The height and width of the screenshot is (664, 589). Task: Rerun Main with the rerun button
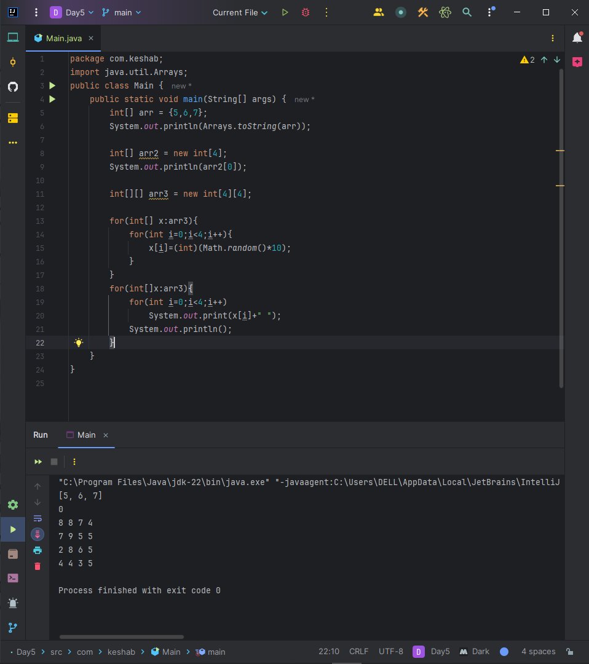click(x=38, y=462)
